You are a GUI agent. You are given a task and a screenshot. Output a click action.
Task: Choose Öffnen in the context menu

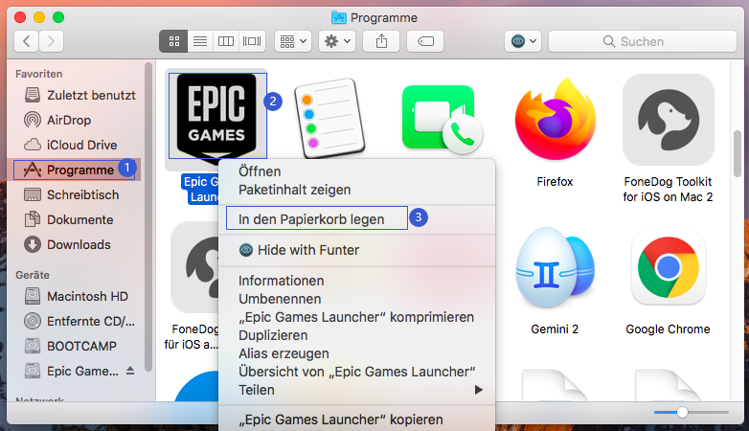260,171
